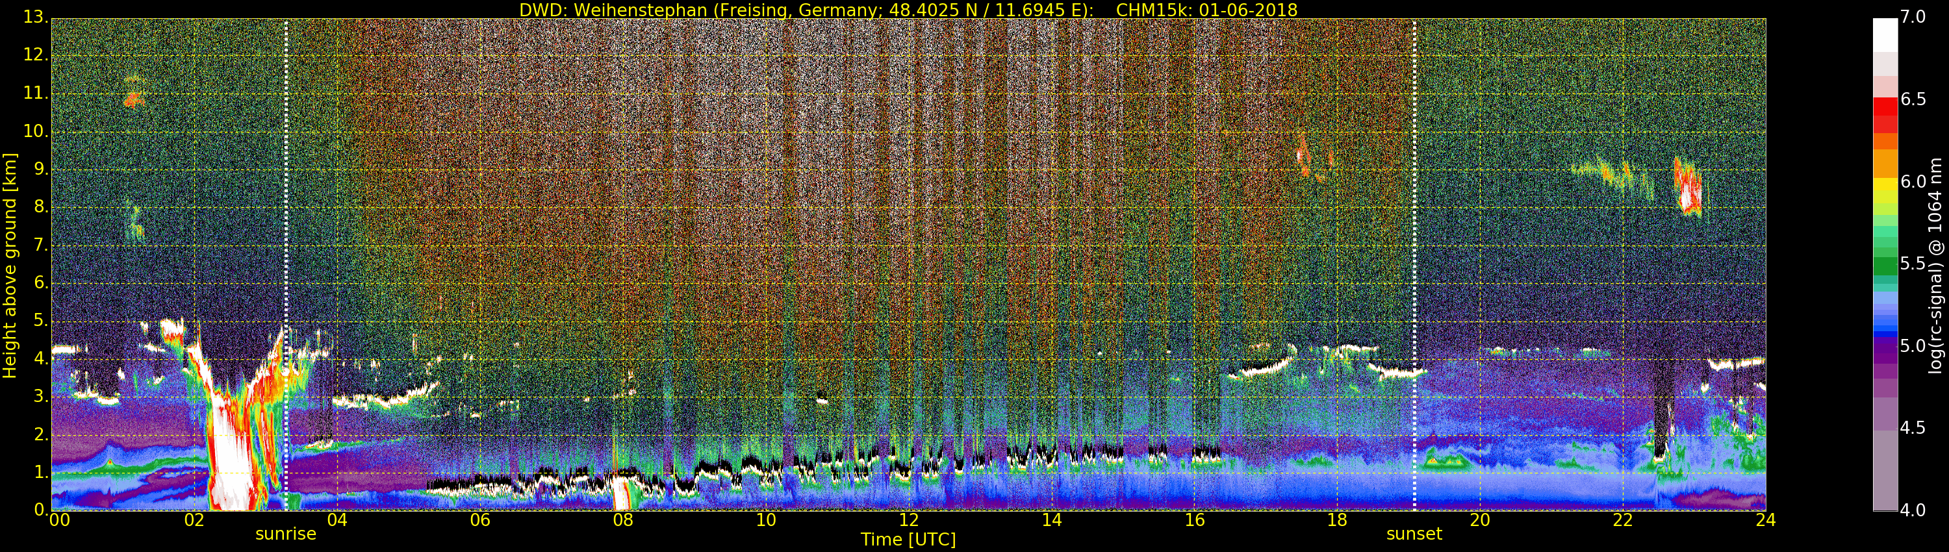The image size is (1949, 552).
Task: Click the CHM15k: 01-06-2018 date title
Action: (1207, 10)
